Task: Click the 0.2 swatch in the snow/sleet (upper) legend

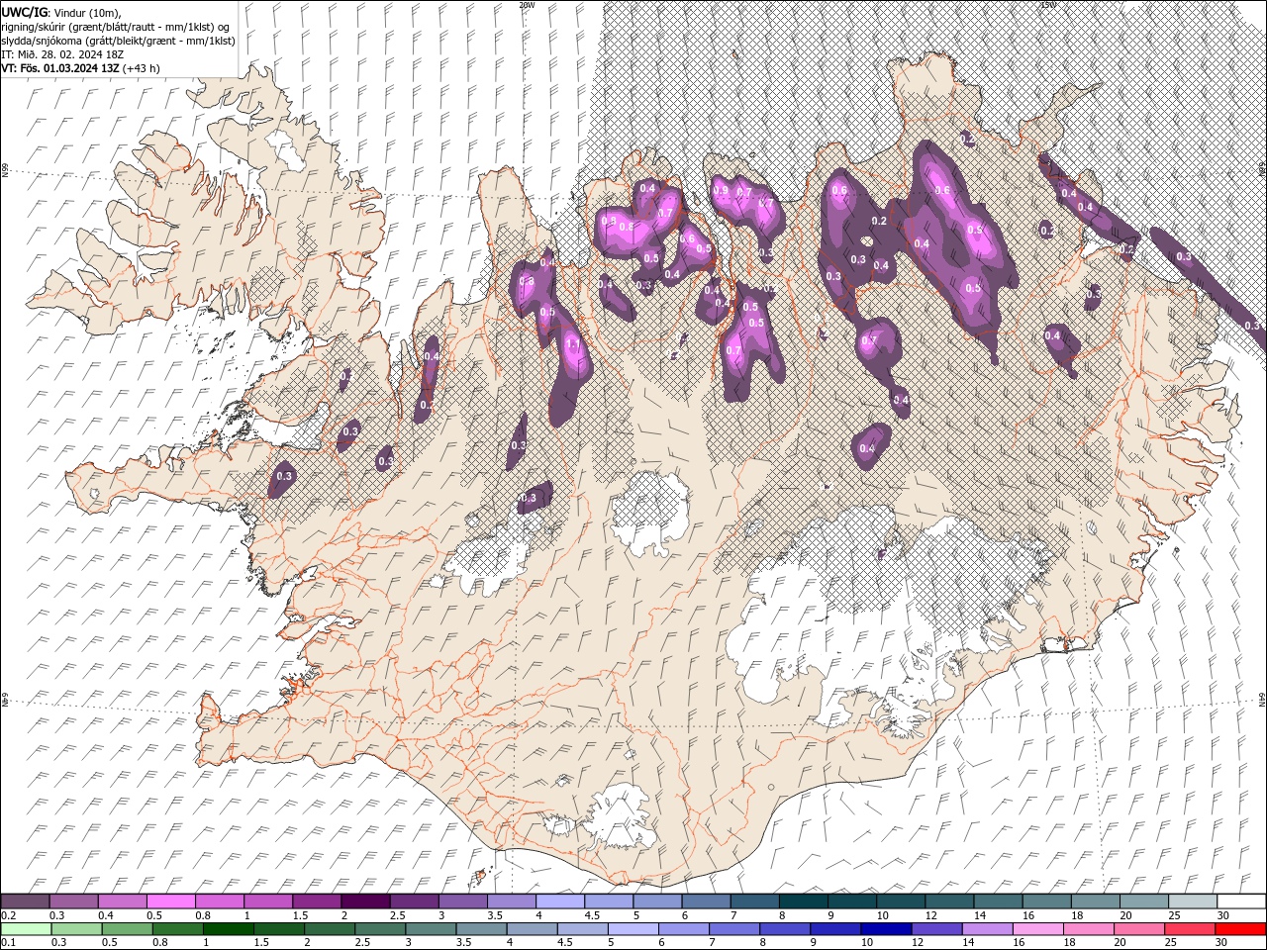Action: coord(26,902)
